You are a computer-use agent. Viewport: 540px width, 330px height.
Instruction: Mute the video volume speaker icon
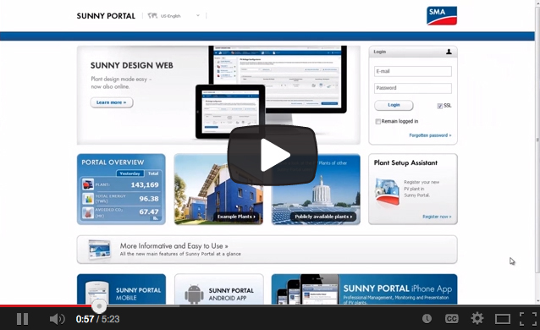point(57,319)
